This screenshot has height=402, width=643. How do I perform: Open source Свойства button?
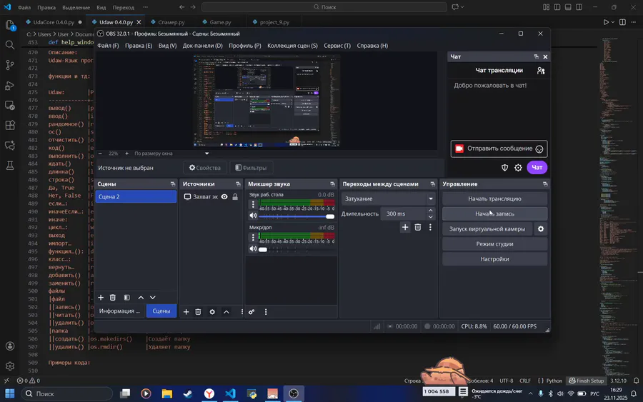point(204,168)
